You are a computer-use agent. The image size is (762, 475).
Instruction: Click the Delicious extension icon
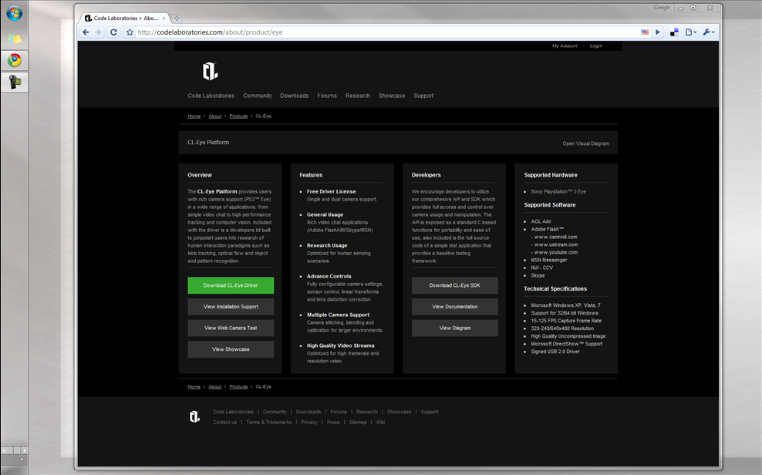(674, 32)
